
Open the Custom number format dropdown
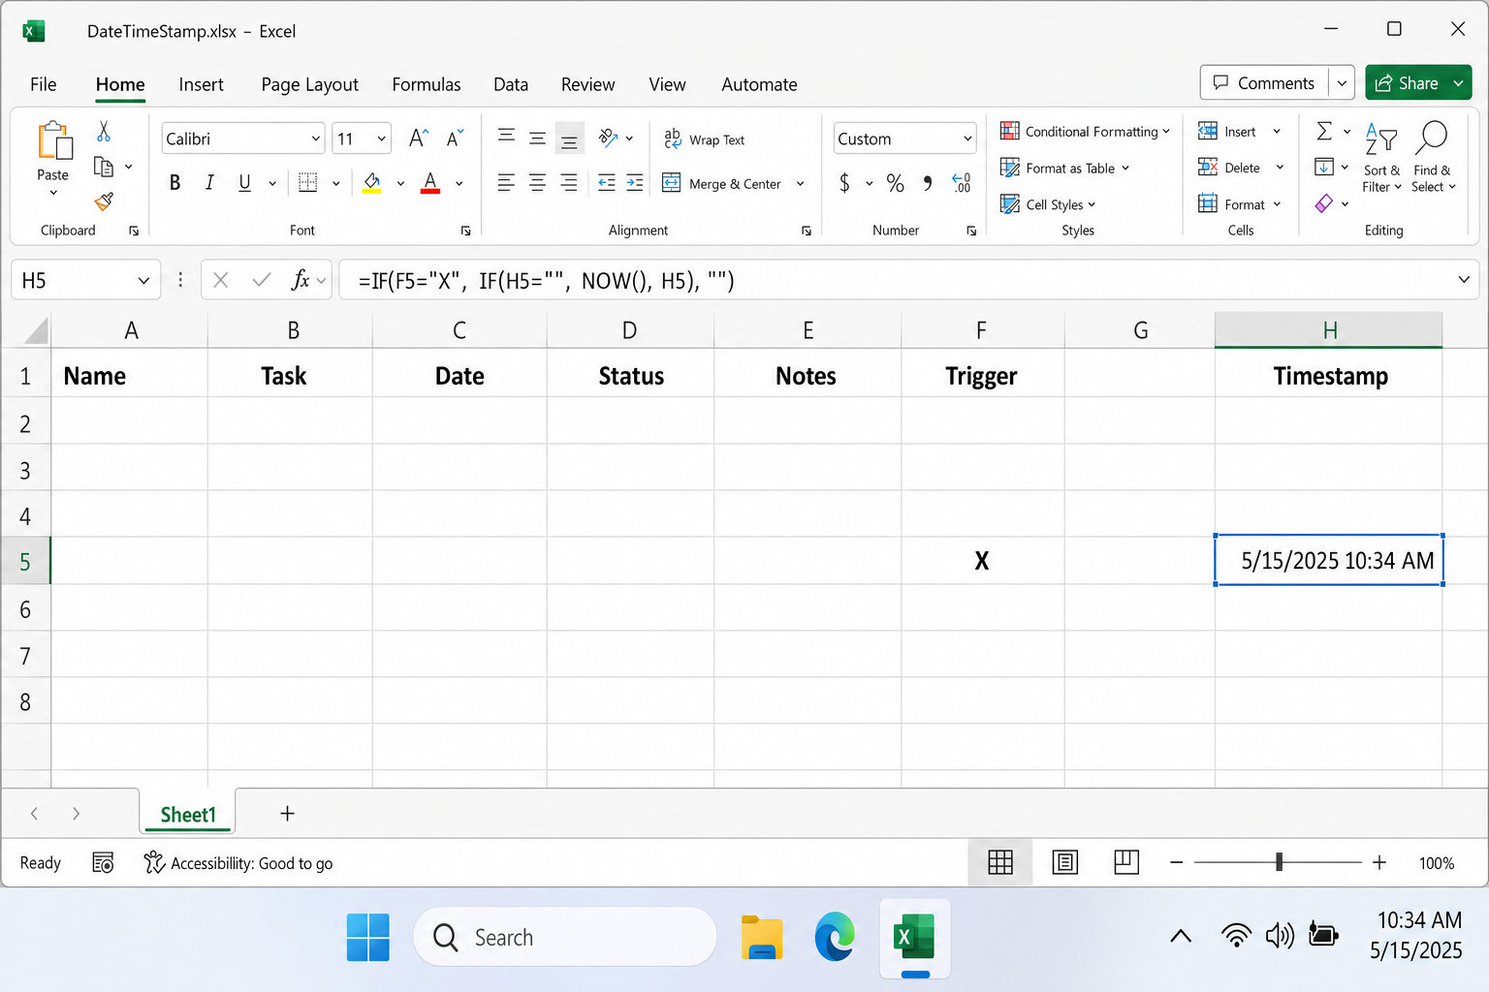pos(967,139)
